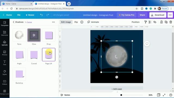Open a new browser tab
Viewport: 174px width, 98px height.
tap(69, 4)
